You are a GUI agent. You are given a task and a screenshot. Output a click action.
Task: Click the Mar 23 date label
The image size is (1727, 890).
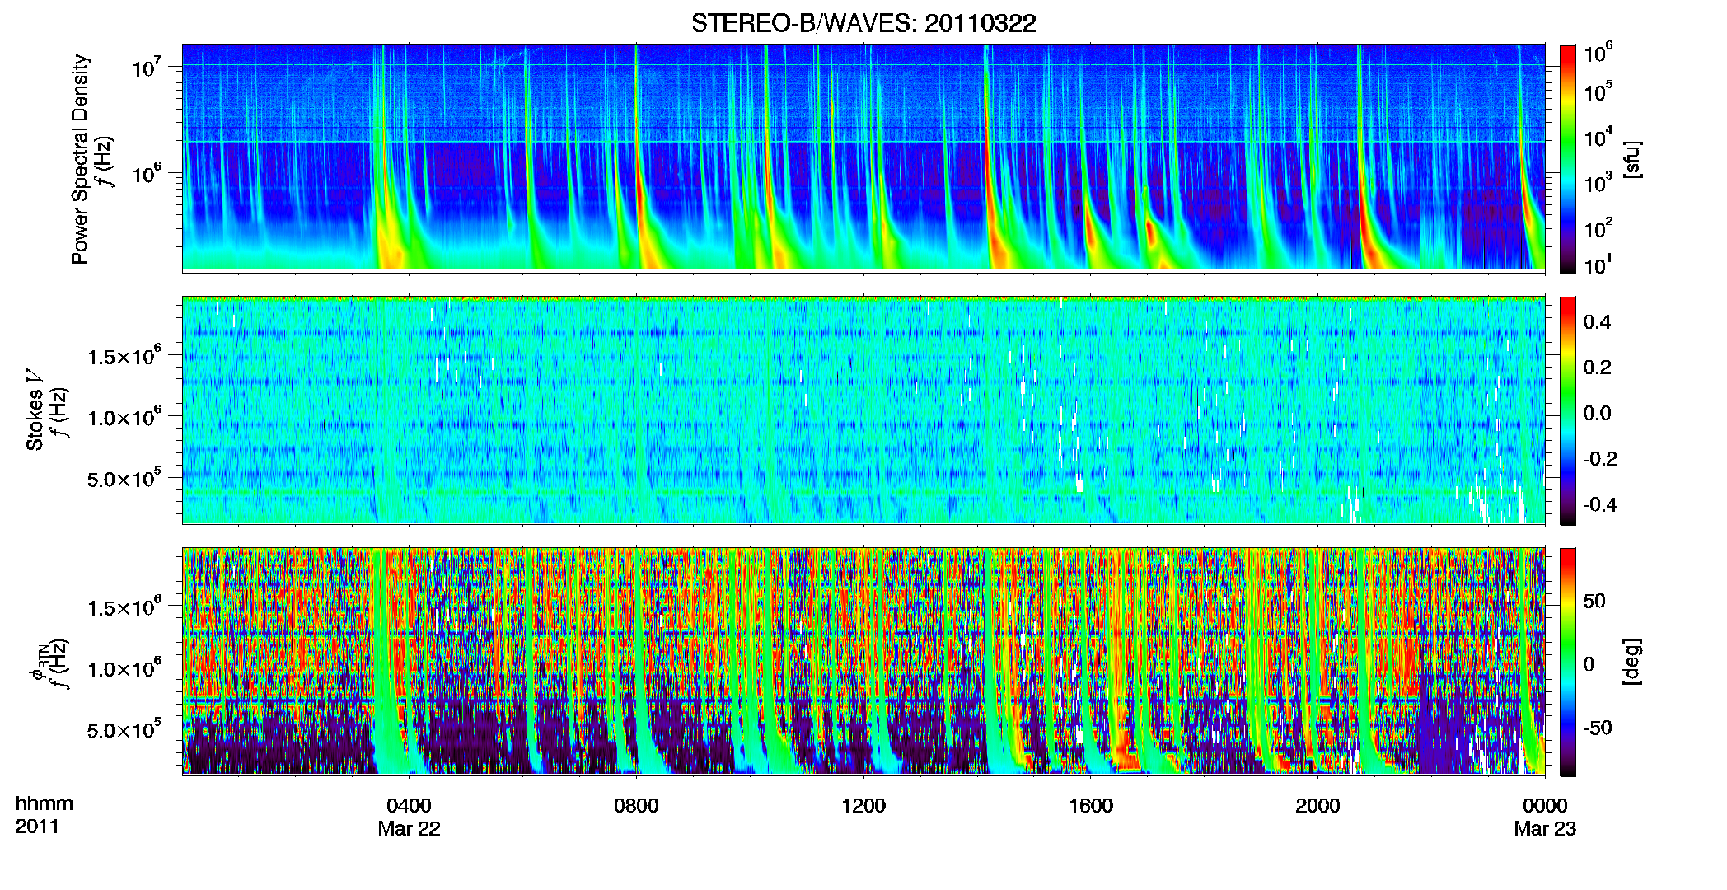pos(1545,829)
